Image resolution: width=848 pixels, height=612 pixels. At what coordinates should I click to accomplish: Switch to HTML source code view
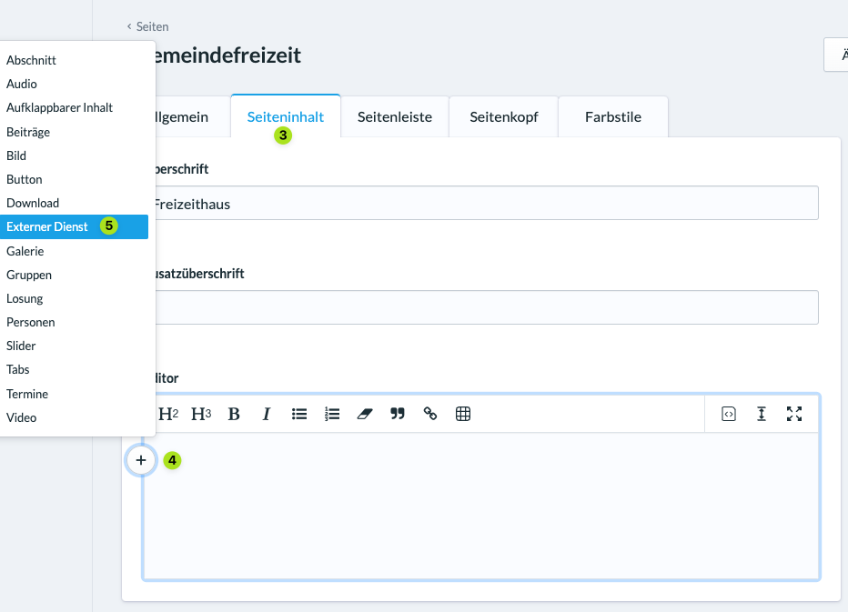729,414
